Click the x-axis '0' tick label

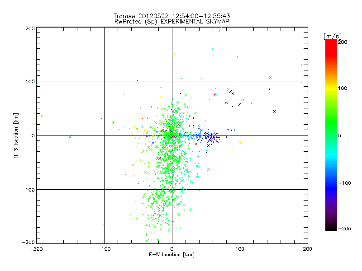click(x=172, y=249)
